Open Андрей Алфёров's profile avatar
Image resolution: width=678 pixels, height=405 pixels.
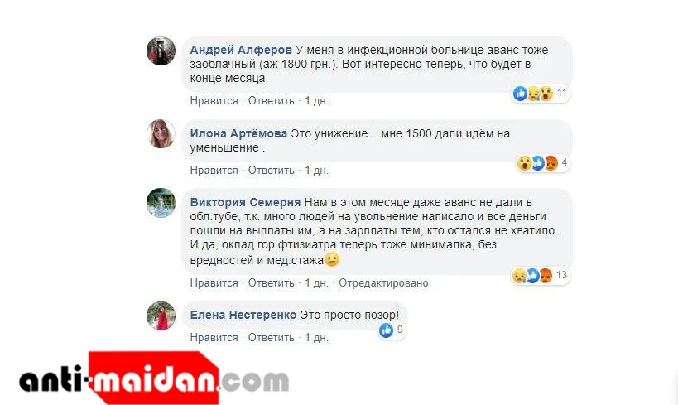tap(161, 51)
